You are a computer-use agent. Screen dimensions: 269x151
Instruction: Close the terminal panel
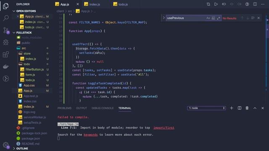coord(263,108)
